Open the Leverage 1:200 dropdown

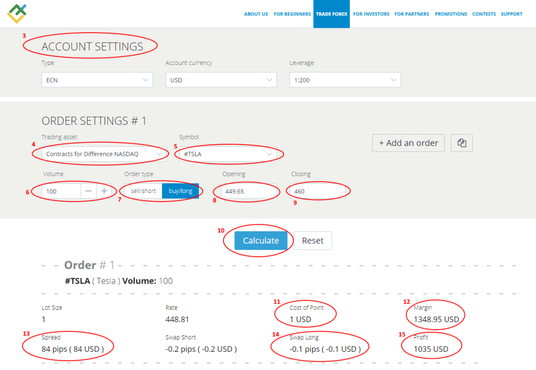click(x=345, y=80)
